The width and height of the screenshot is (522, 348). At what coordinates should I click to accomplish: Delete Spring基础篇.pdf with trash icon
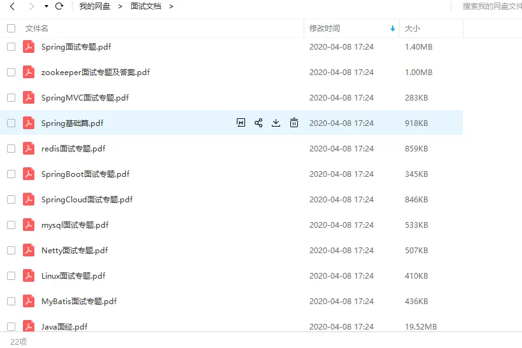(294, 123)
